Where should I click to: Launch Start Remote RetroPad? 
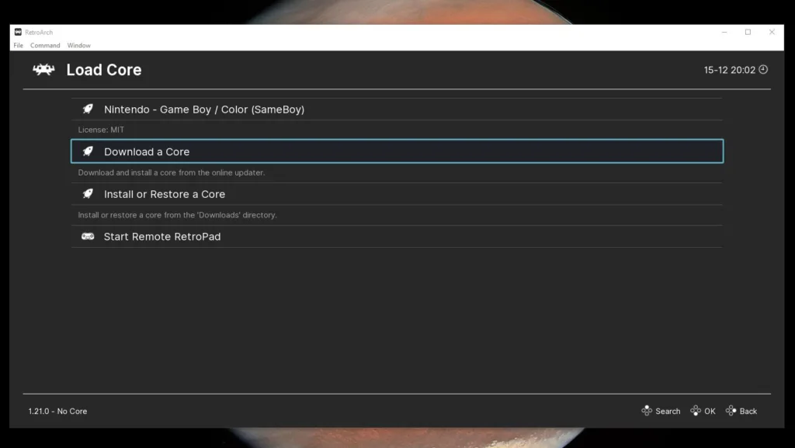(x=162, y=235)
